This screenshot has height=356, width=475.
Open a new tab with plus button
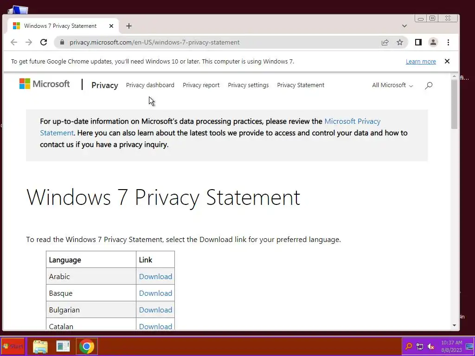(129, 26)
